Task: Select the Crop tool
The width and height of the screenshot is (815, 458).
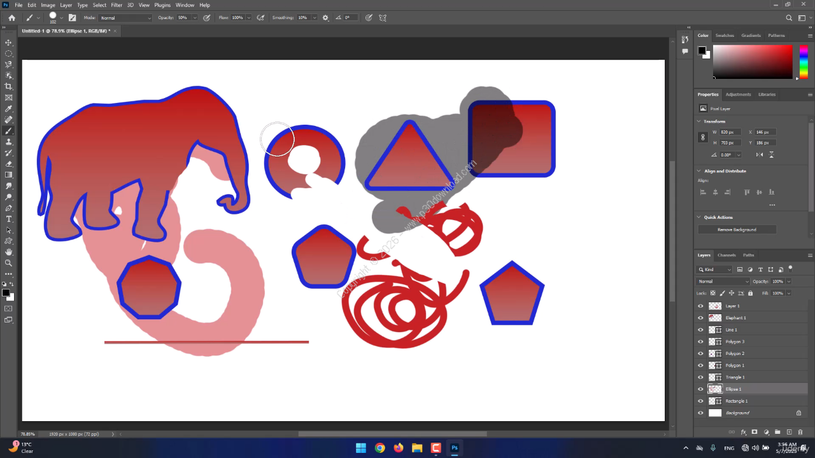Action: 9,87
